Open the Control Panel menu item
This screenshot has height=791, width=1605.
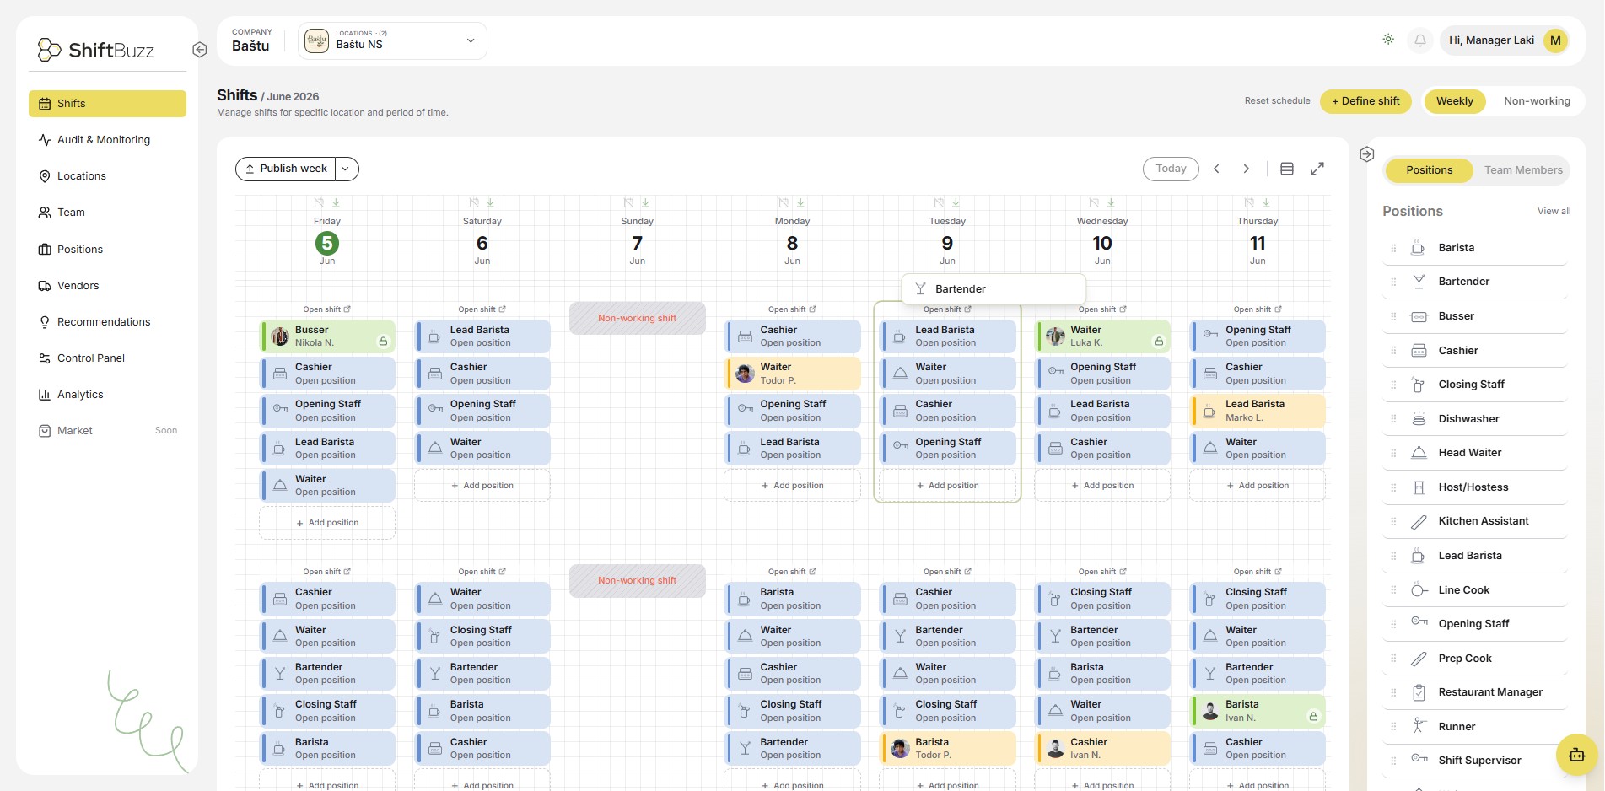click(107, 358)
